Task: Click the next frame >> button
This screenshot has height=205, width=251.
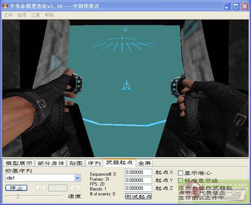Action: pyautogui.click(x=75, y=188)
